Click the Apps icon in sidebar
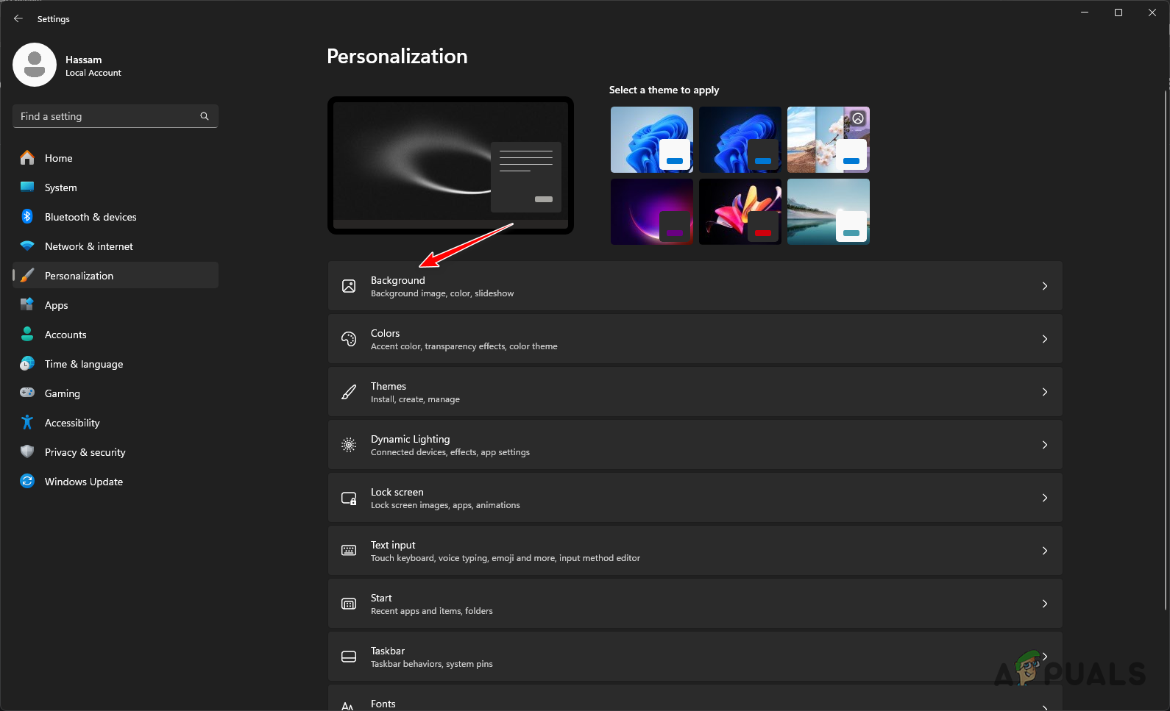Viewport: 1170px width, 711px height. point(27,305)
